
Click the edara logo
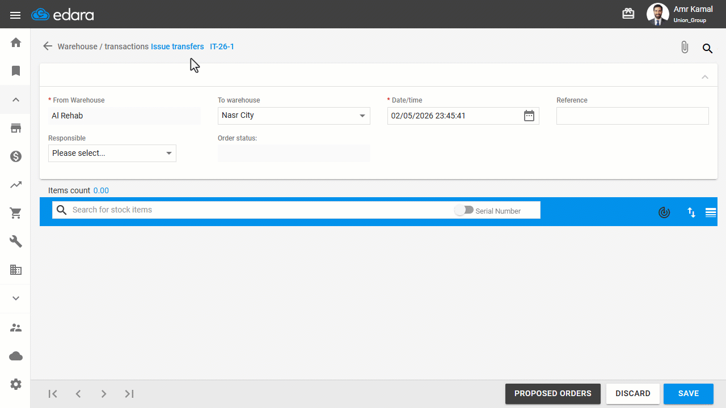pos(62,14)
